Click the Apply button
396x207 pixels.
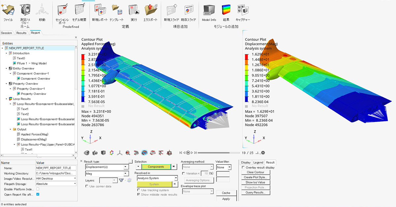(x=226, y=198)
